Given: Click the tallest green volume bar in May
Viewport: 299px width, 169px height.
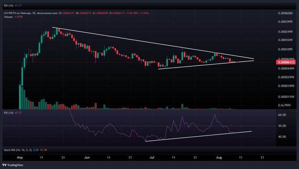Looking at the screenshot, I should (20, 97).
